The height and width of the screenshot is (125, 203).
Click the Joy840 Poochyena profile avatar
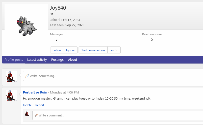click(26, 26)
